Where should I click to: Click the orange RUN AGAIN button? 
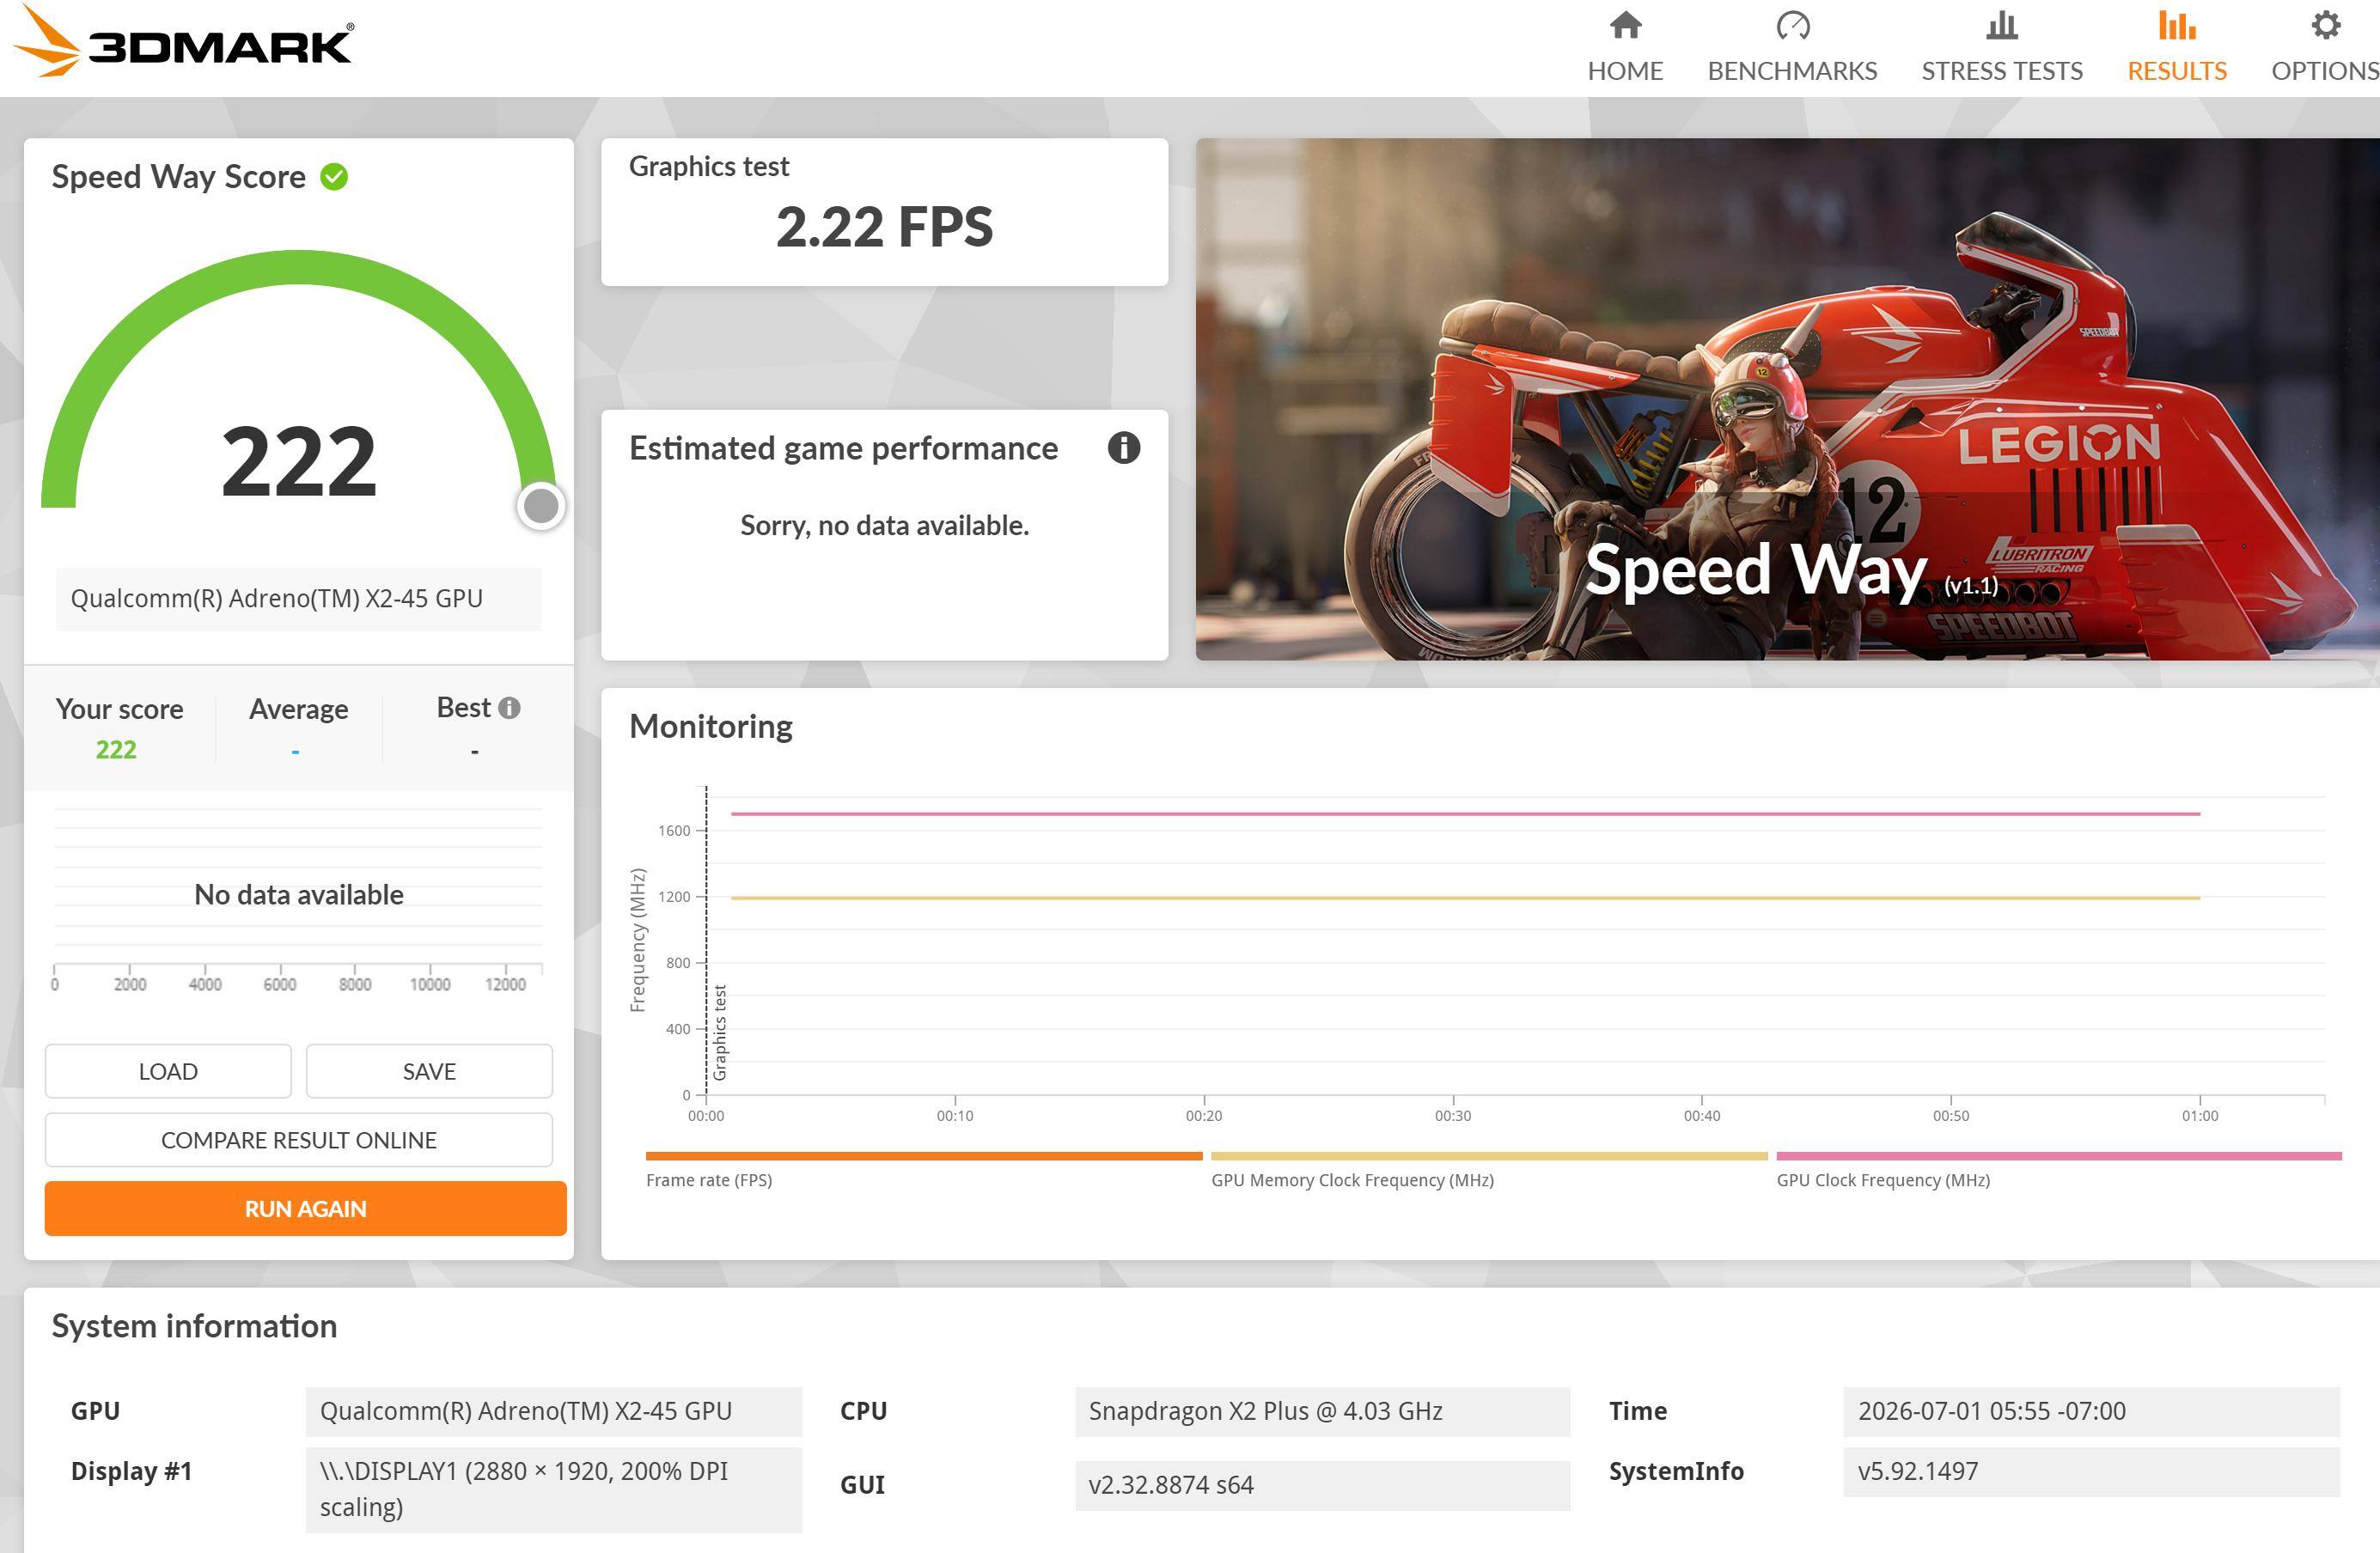click(306, 1208)
